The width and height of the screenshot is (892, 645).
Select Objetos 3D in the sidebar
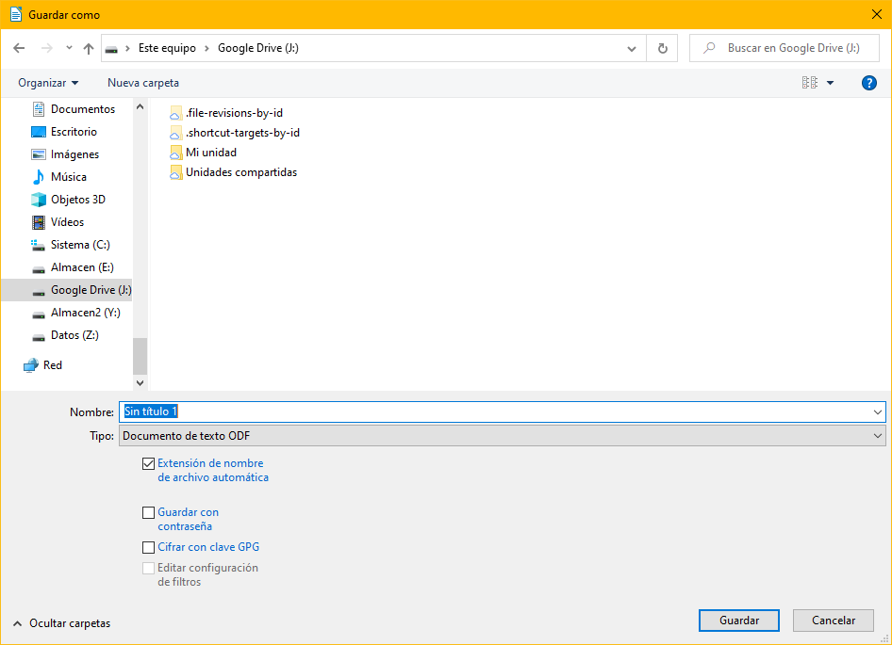77,200
